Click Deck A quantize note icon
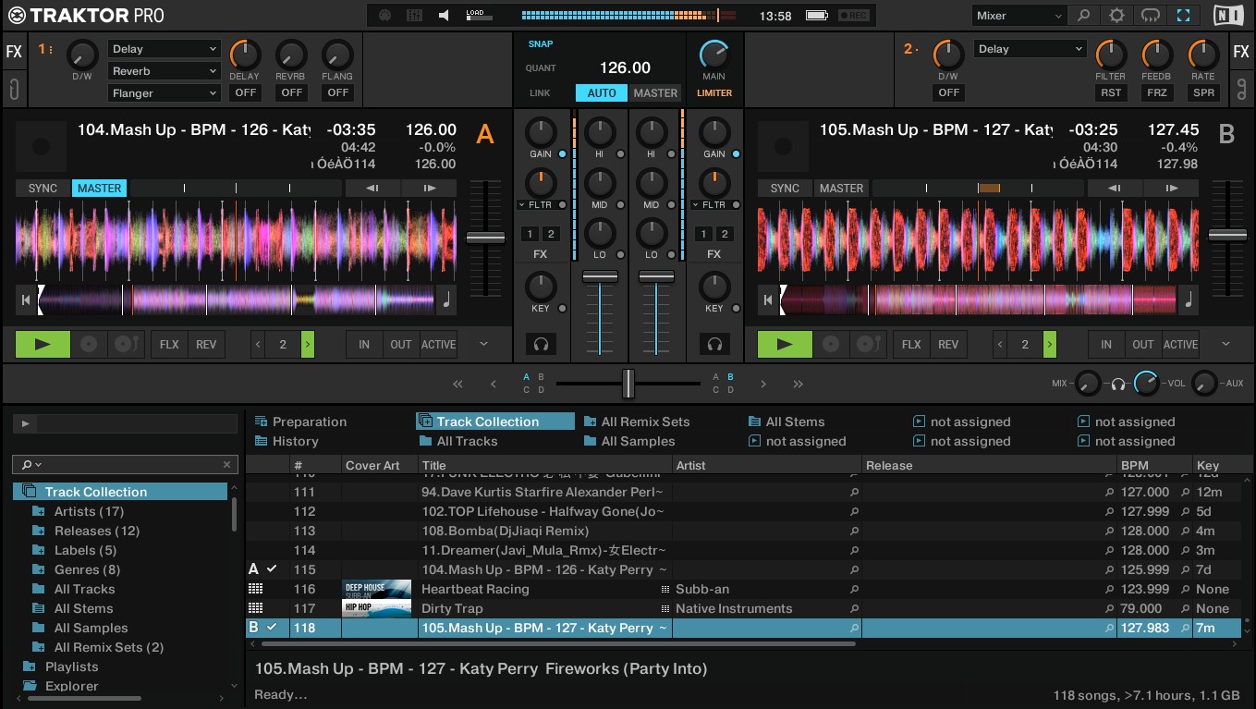The height and width of the screenshot is (709, 1256). 446,299
